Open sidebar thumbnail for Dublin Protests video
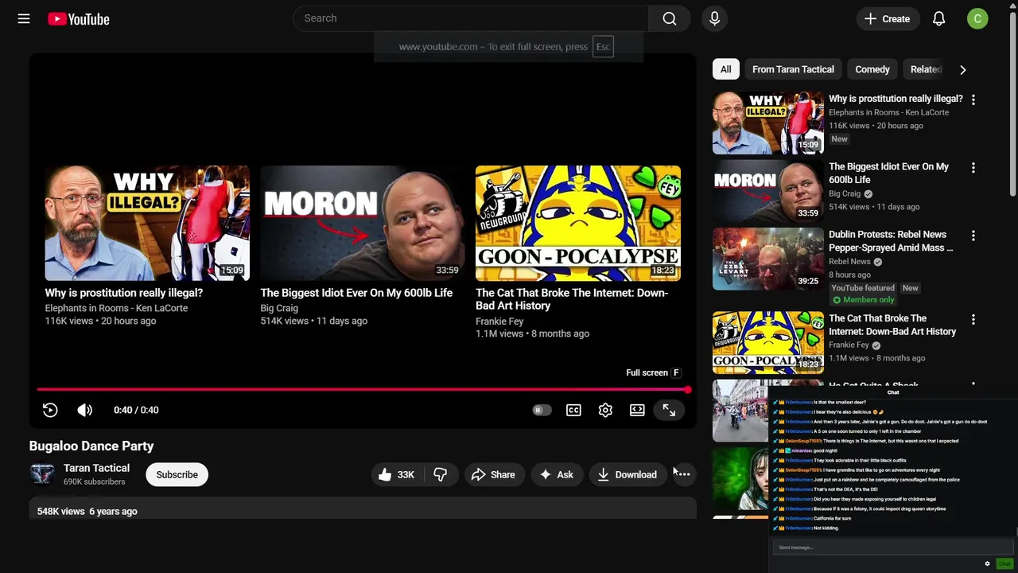This screenshot has height=573, width=1018. tap(768, 259)
